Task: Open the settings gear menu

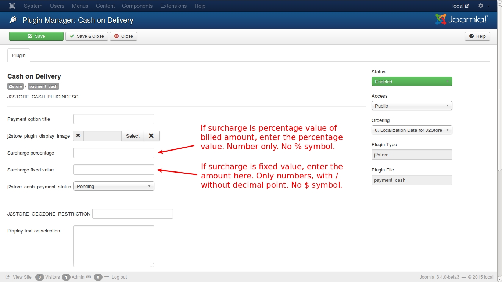Action: point(481,6)
